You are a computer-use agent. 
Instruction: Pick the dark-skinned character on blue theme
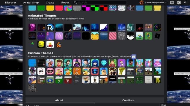[131, 63]
